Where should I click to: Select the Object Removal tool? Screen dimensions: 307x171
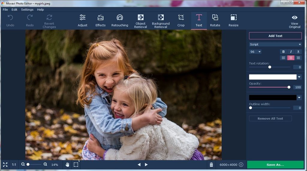(140, 21)
